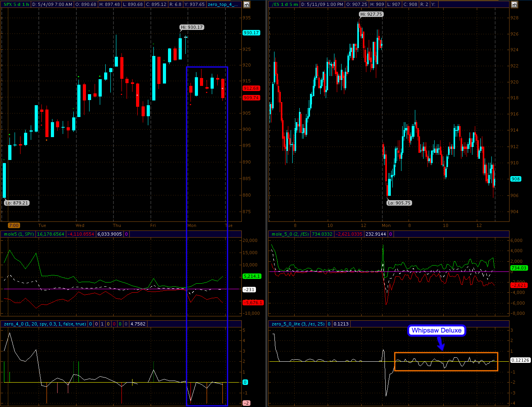Screen dimensions: 532x407
Task: Click the Whipsaw Deluxe annotation label
Action: pyautogui.click(x=436, y=331)
